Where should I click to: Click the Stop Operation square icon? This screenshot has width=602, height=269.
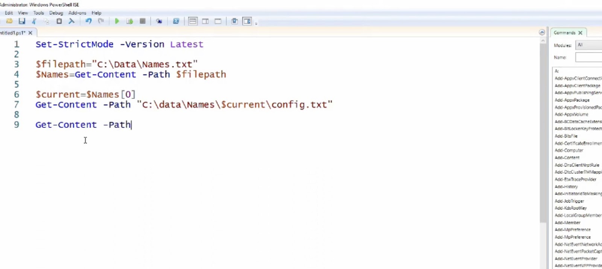[x=143, y=21]
